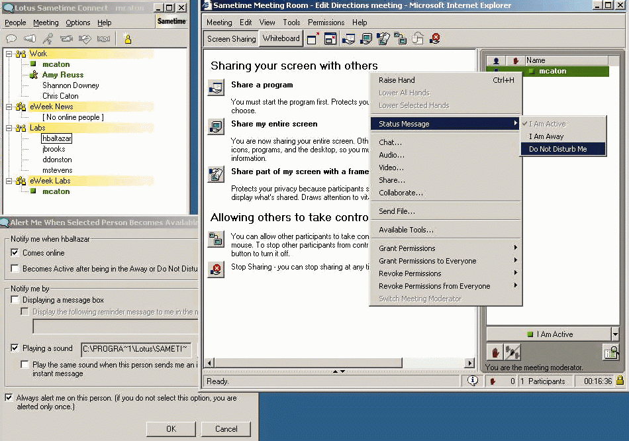Click the participant list tools icon

611,352
